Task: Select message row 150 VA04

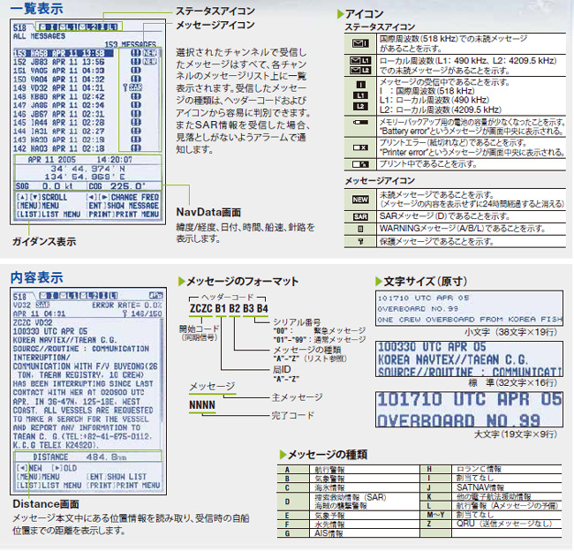Action: (x=59, y=79)
